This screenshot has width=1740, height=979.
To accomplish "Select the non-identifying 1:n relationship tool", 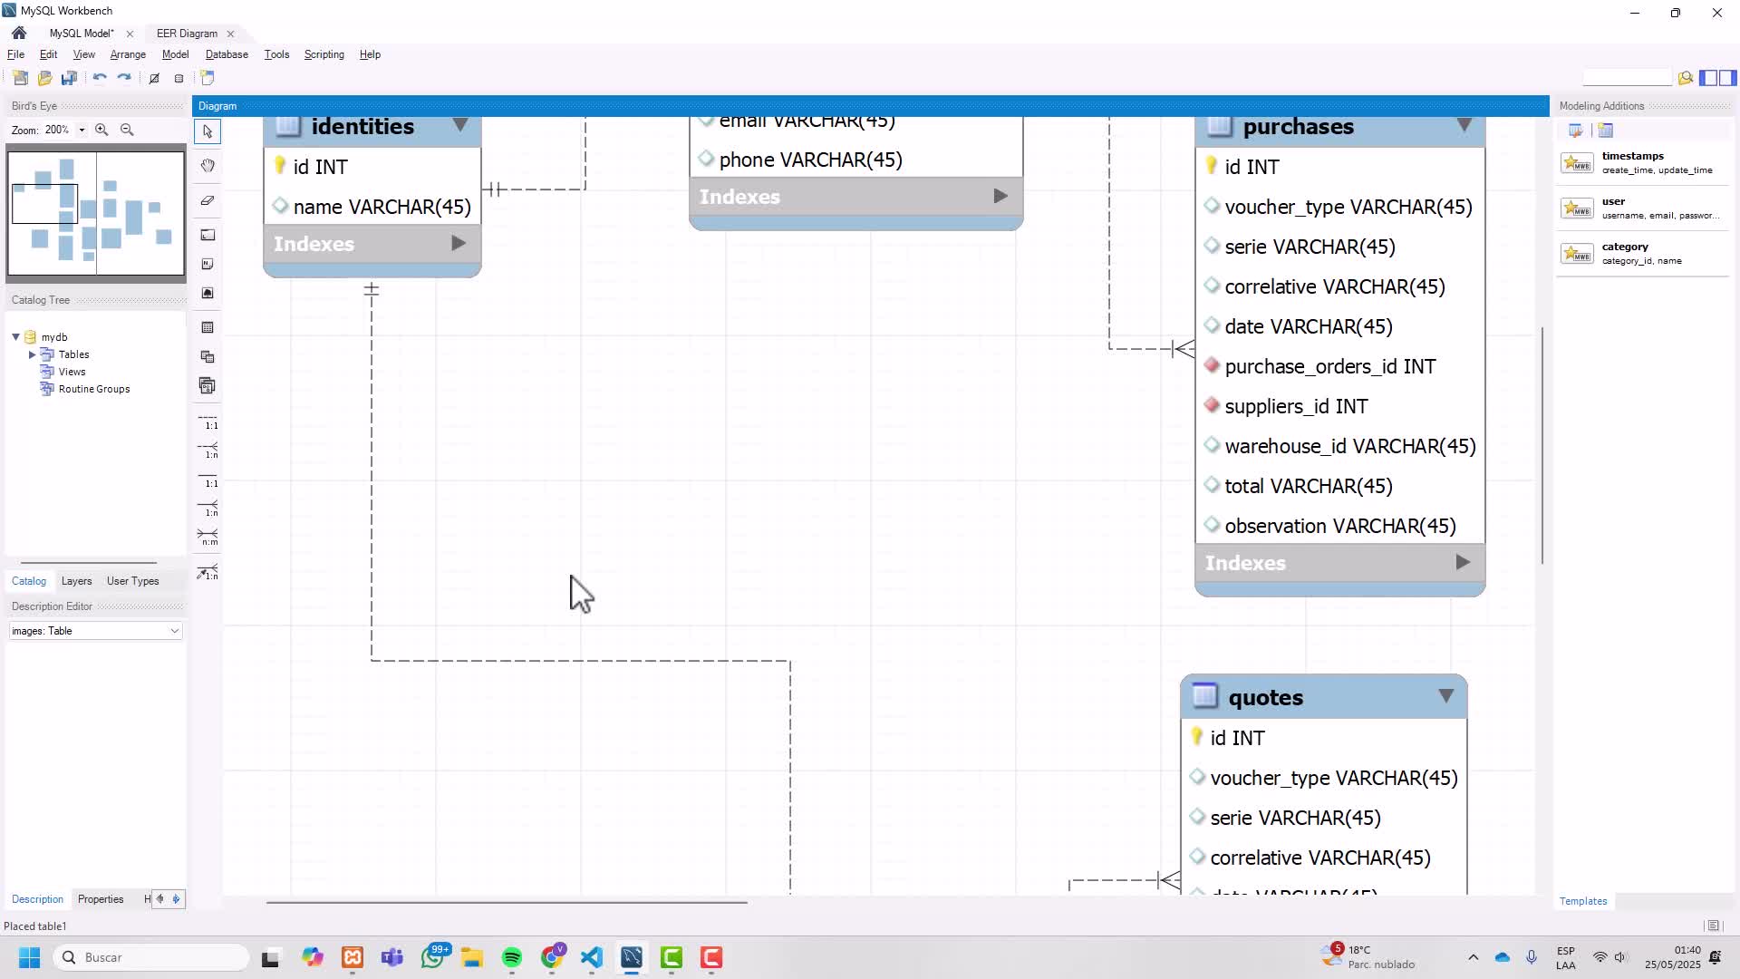I will click(x=208, y=451).
